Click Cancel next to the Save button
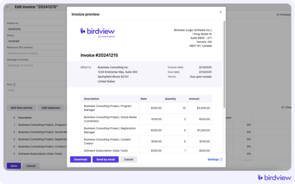Image resolution: width=295 pixels, height=184 pixels. pyautogui.click(x=31, y=166)
